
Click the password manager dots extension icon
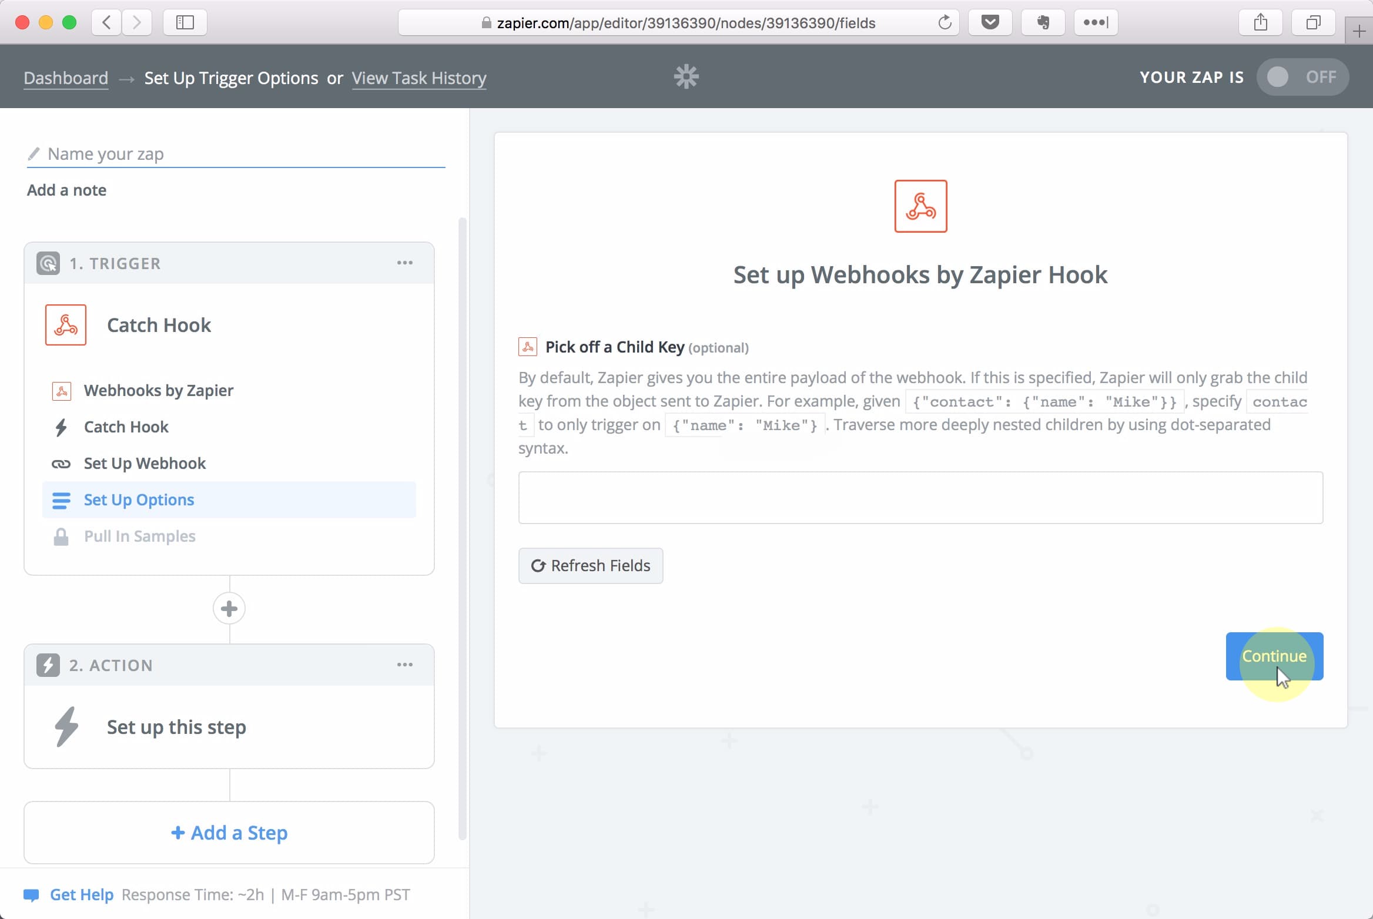coord(1096,23)
